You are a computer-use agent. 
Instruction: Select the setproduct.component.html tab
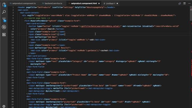(84, 3)
